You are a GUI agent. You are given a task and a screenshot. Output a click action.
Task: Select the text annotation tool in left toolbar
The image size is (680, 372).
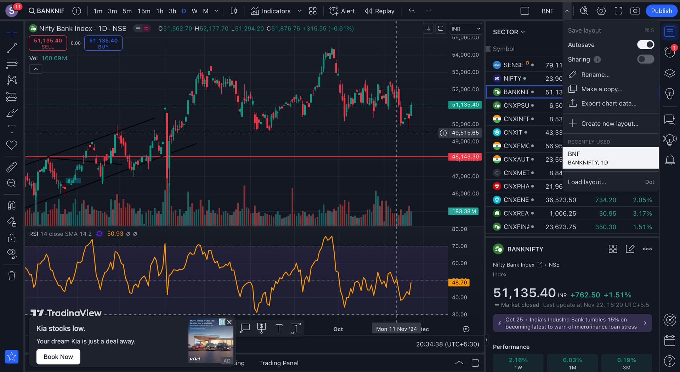12,129
